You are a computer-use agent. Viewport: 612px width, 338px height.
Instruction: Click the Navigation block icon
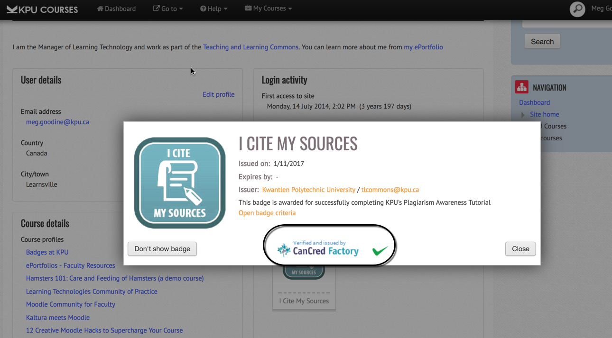click(x=522, y=87)
